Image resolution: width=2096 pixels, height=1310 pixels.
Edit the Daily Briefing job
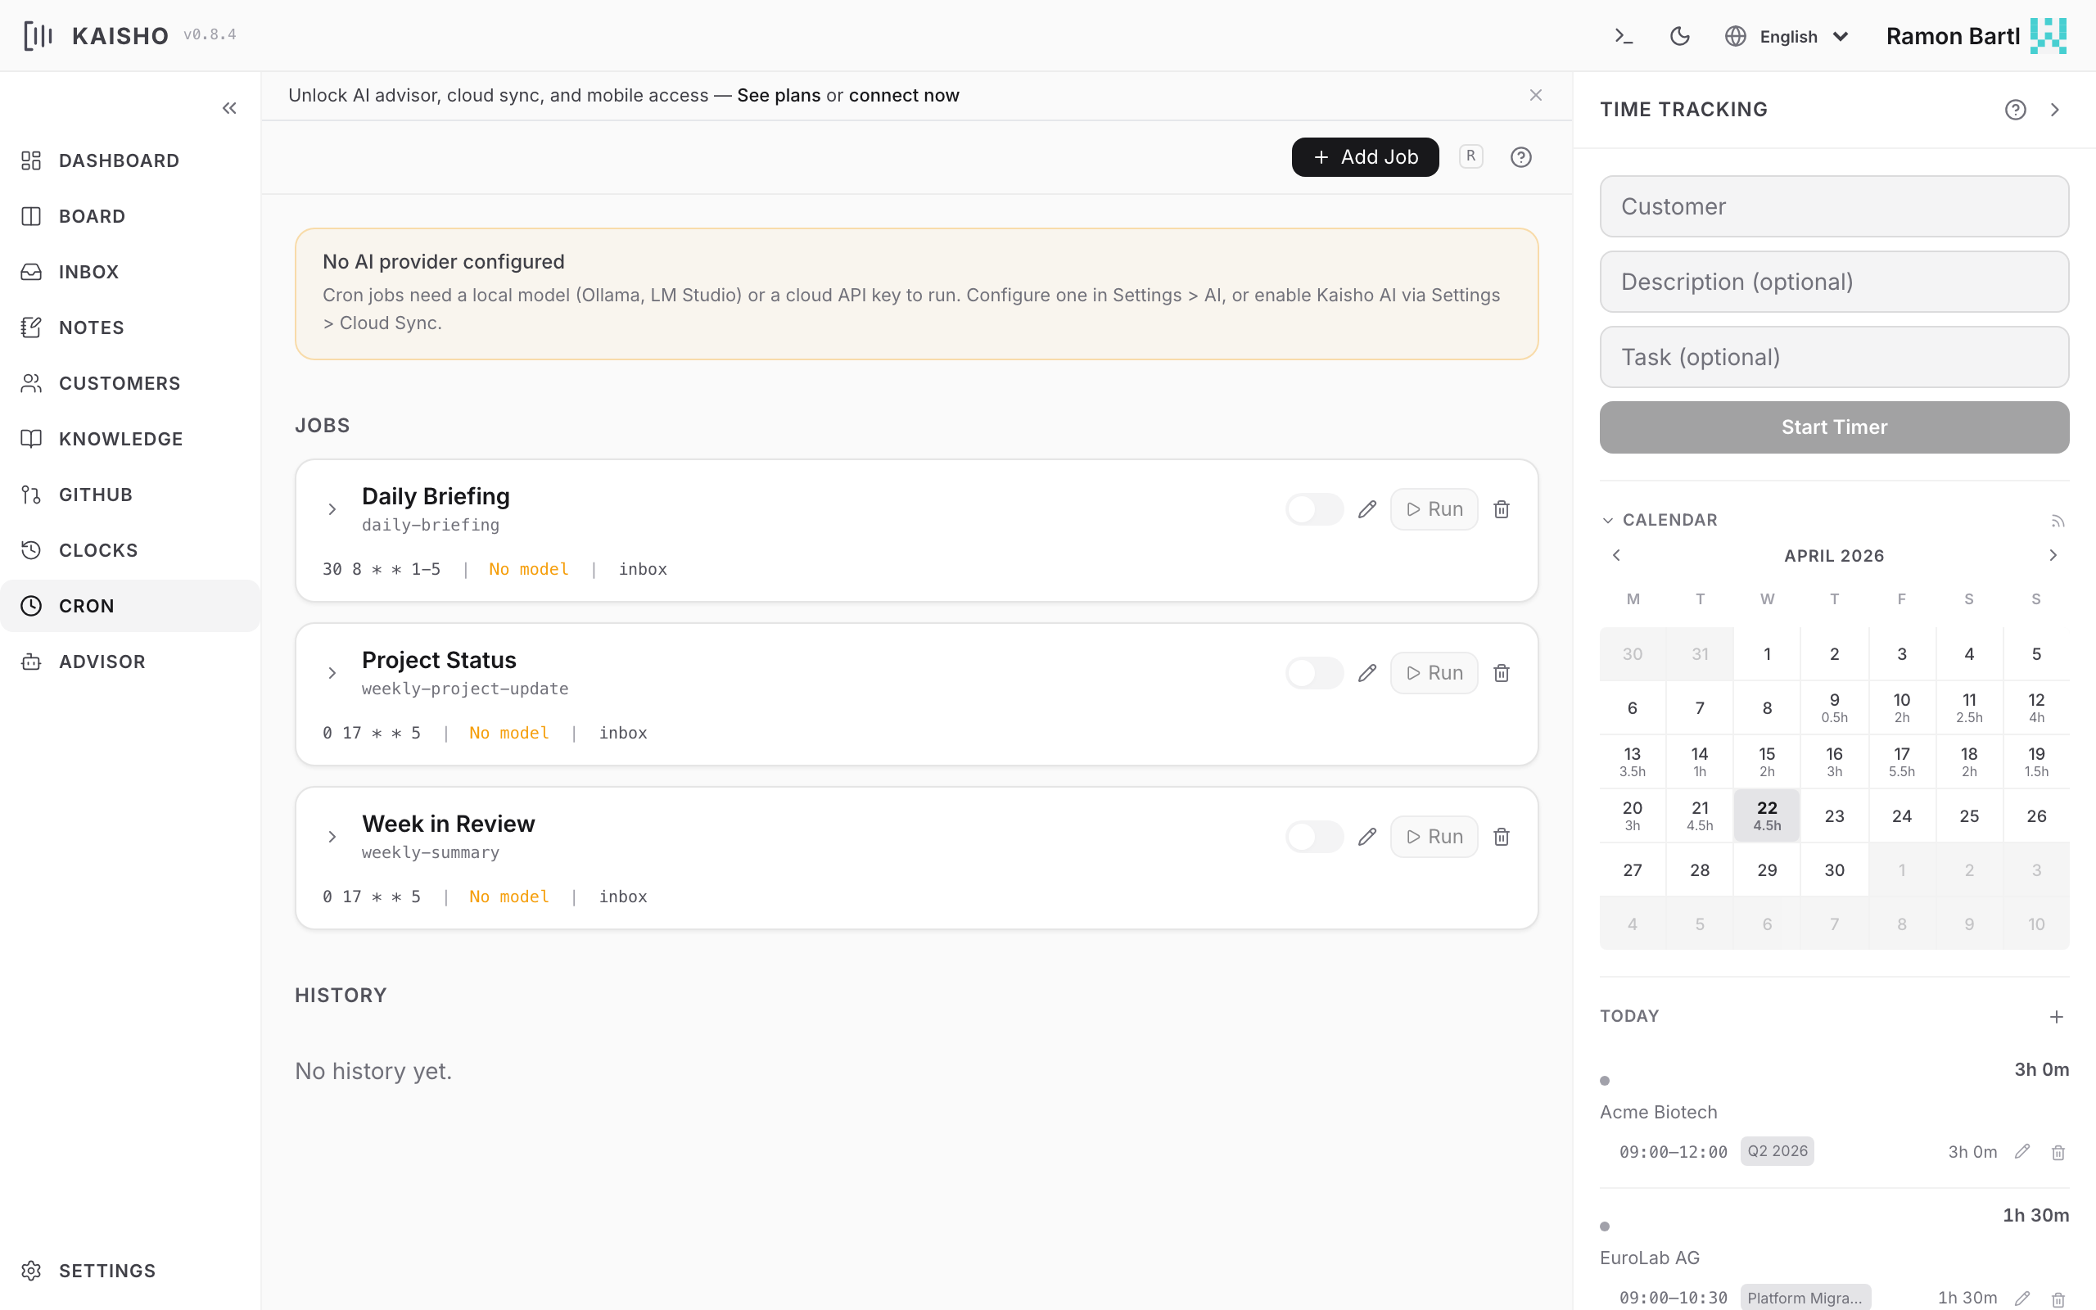[1366, 509]
